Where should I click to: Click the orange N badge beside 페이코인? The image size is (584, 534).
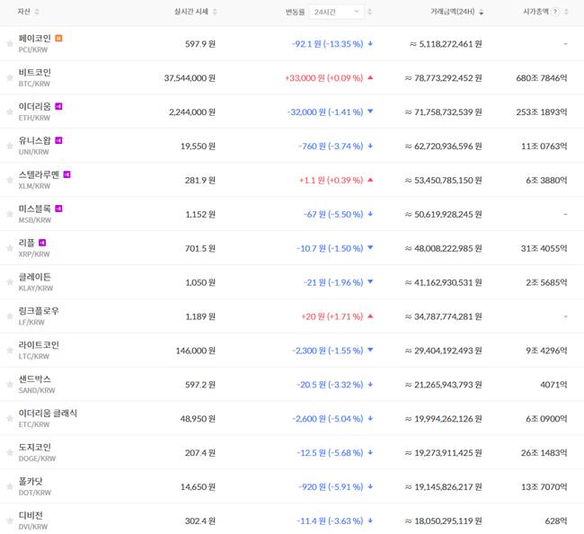[58, 38]
